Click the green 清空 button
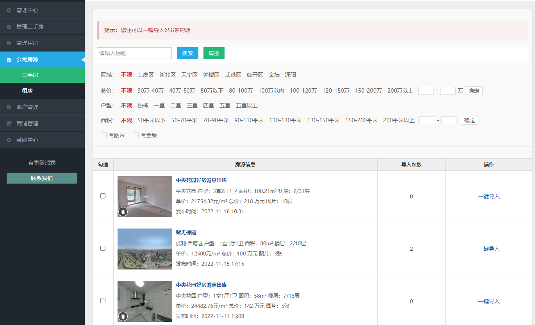Screen dimensions: 535x325 coord(214,53)
